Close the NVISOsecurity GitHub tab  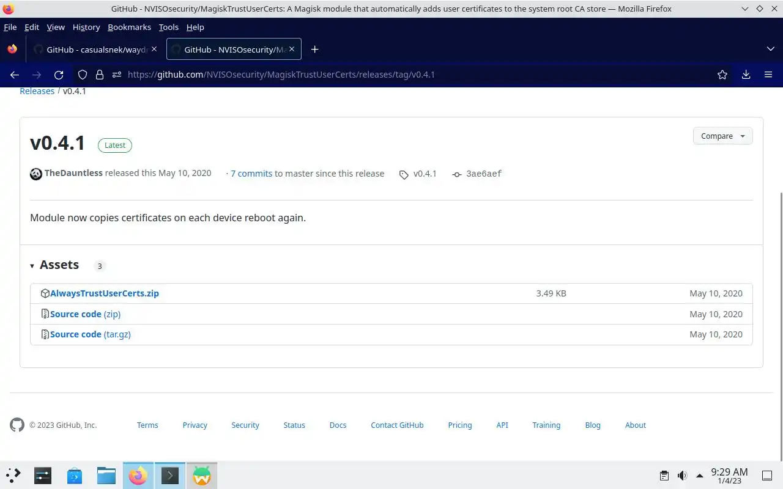pos(292,50)
